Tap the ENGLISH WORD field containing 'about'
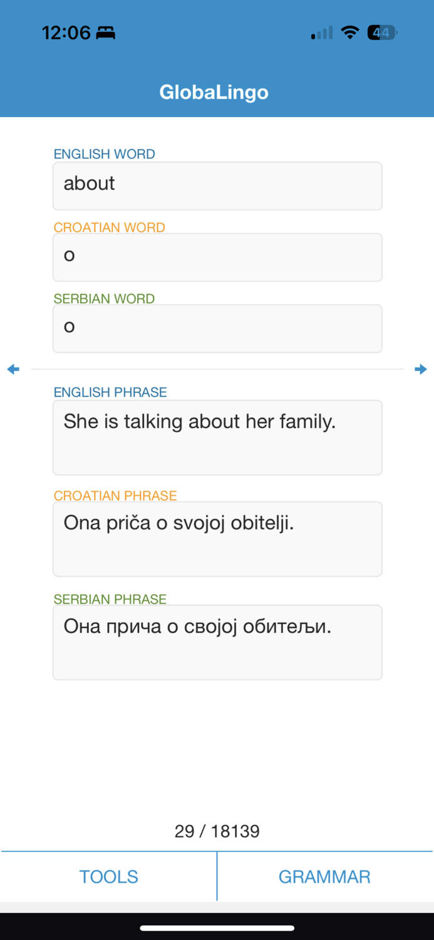Image resolution: width=434 pixels, height=940 pixels. point(217,185)
